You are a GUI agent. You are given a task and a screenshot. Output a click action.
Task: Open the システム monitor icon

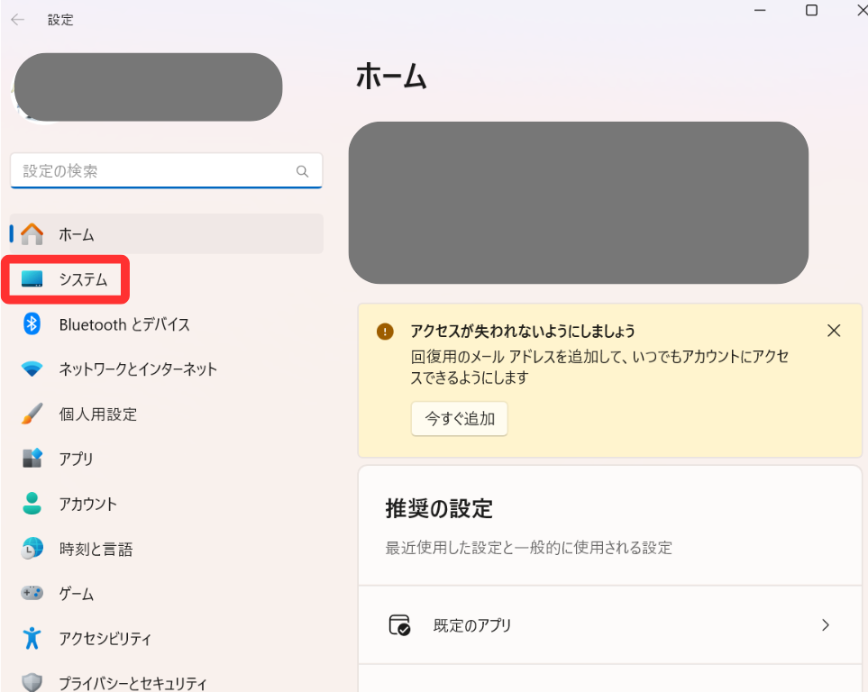(32, 279)
